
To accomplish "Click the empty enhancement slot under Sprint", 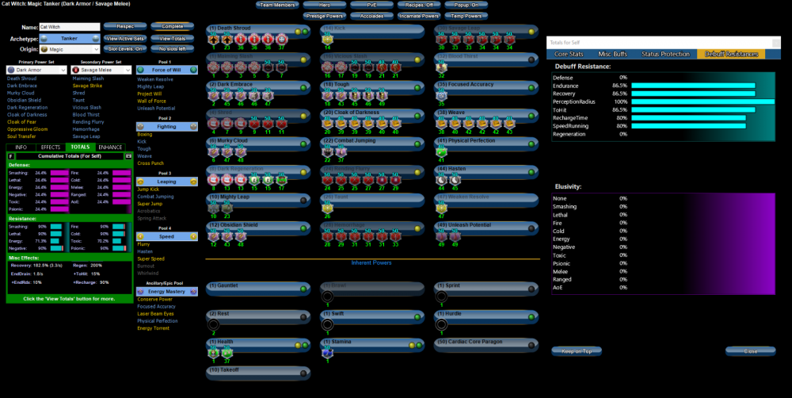I will (442, 297).
